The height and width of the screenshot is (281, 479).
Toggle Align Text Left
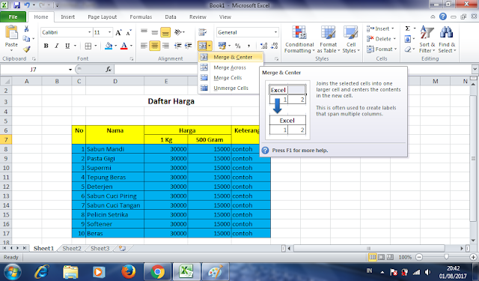tap(144, 46)
